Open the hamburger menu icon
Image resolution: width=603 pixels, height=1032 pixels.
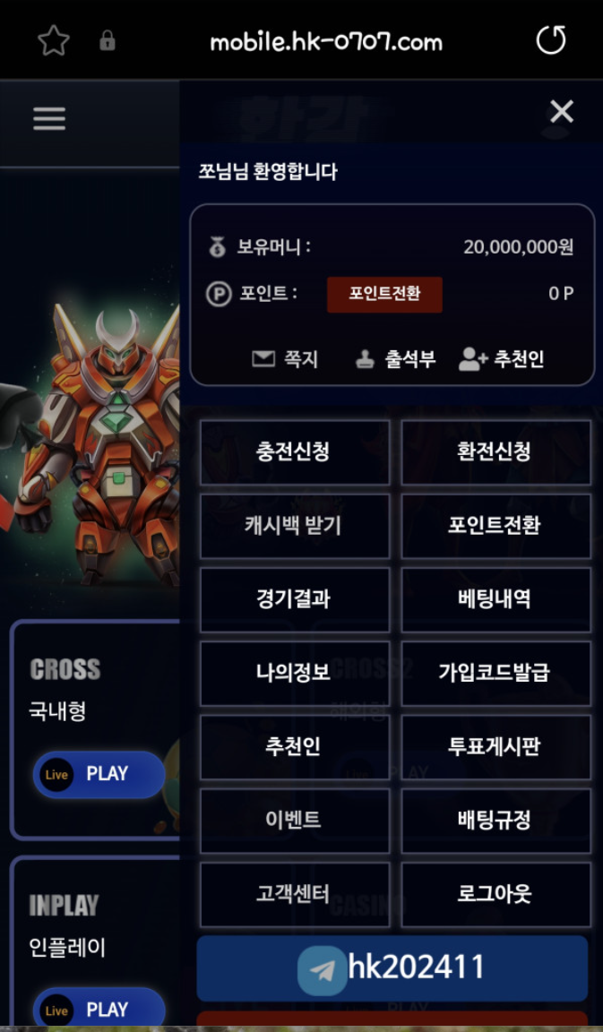point(49,118)
